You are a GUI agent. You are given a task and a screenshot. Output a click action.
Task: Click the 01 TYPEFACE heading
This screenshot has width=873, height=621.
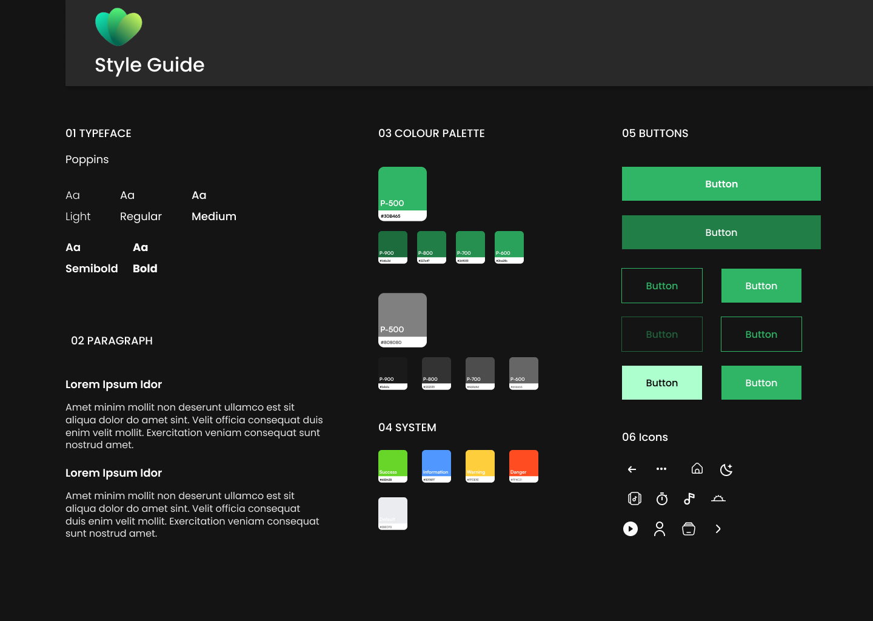98,133
